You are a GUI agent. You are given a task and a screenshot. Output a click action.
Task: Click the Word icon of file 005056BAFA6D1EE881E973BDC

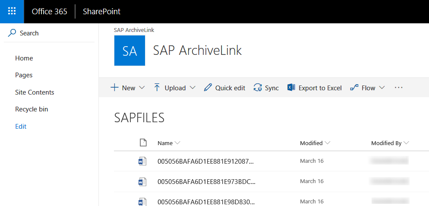click(142, 181)
